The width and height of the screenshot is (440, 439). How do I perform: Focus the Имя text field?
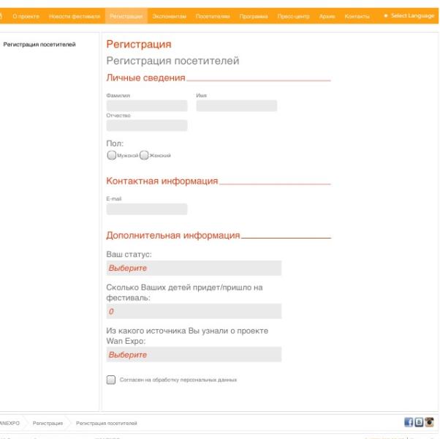click(x=236, y=106)
